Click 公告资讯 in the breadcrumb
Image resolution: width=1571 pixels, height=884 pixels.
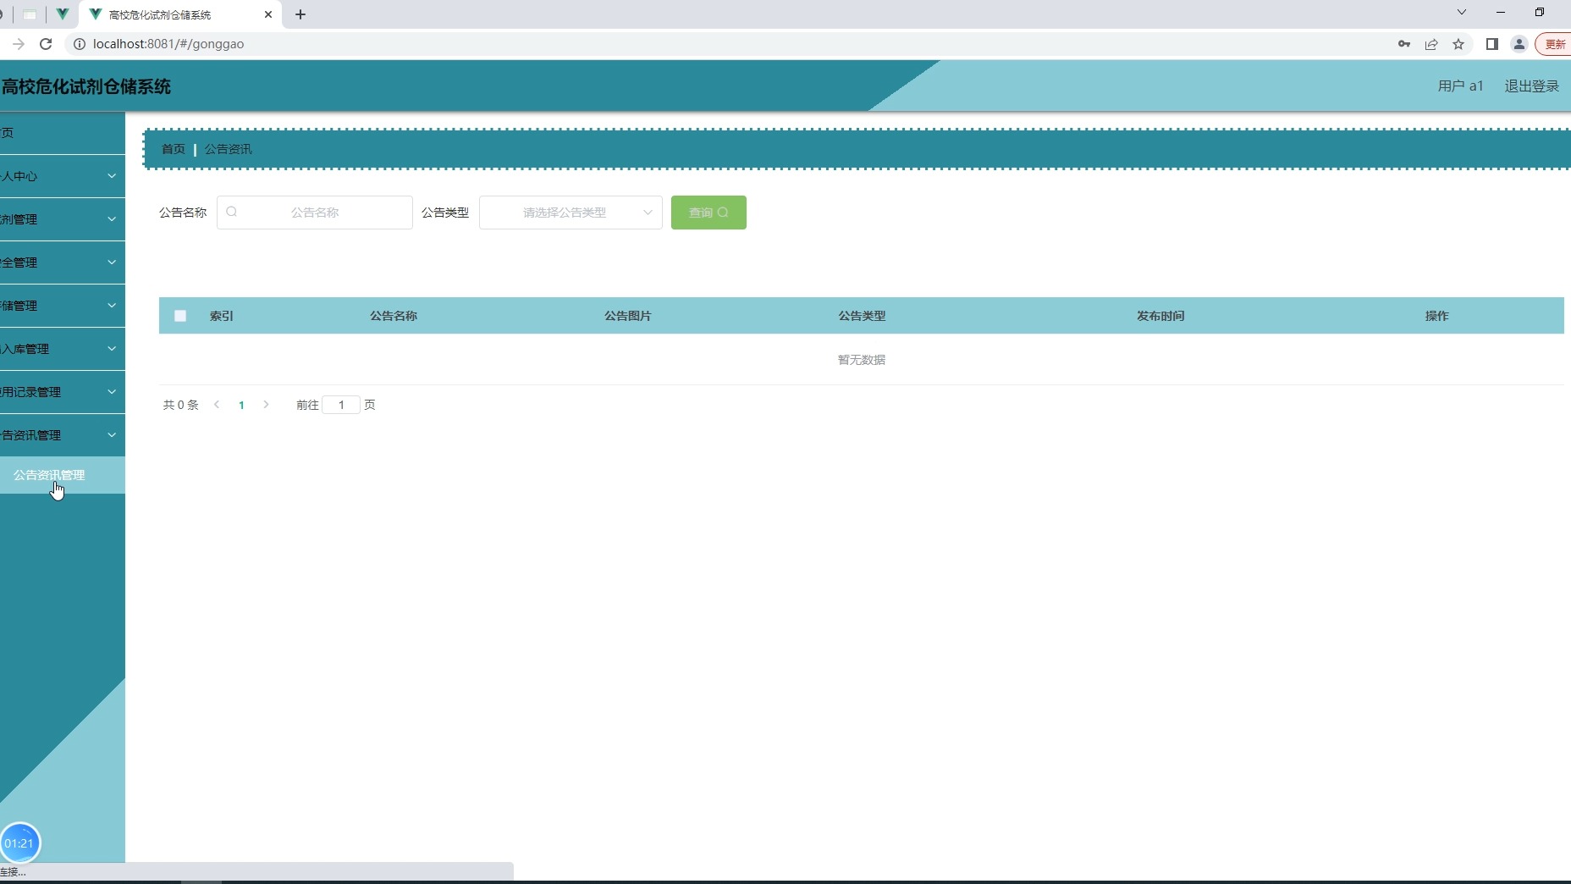[229, 149]
